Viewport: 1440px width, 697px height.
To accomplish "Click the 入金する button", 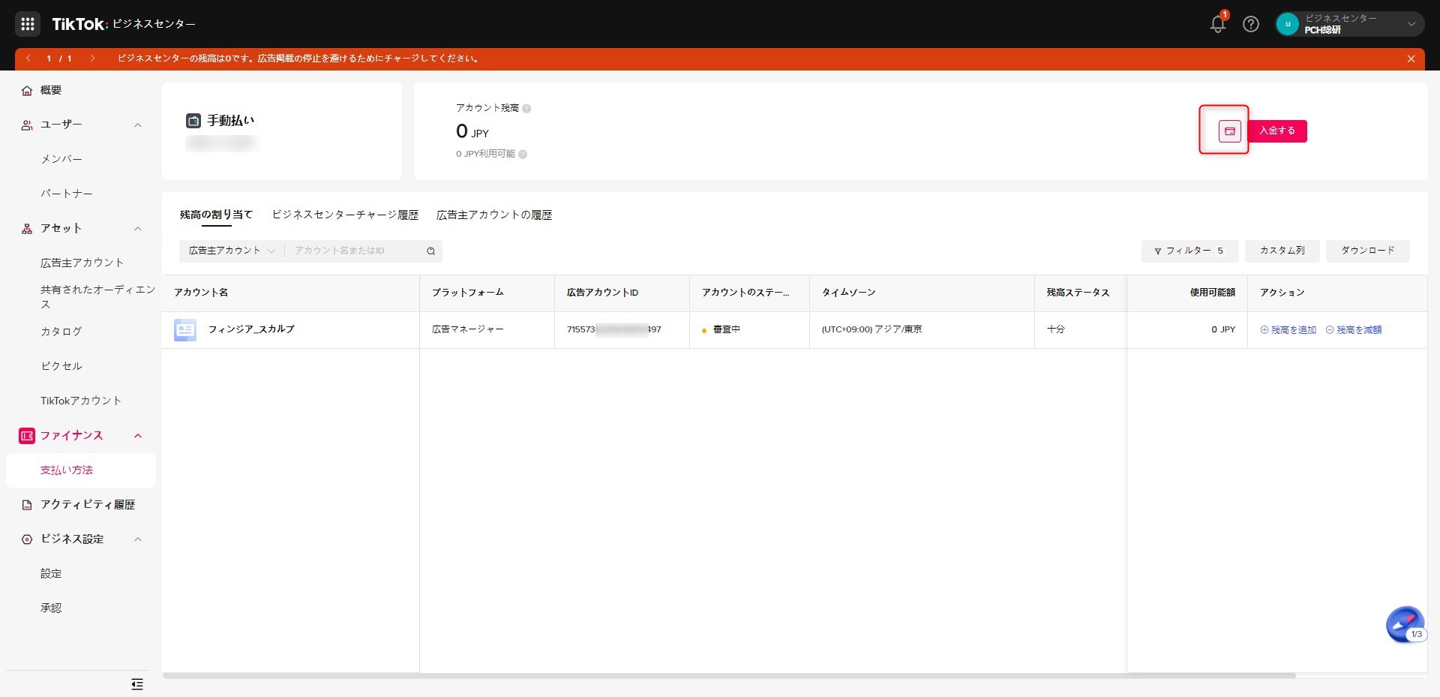I will 1277,131.
